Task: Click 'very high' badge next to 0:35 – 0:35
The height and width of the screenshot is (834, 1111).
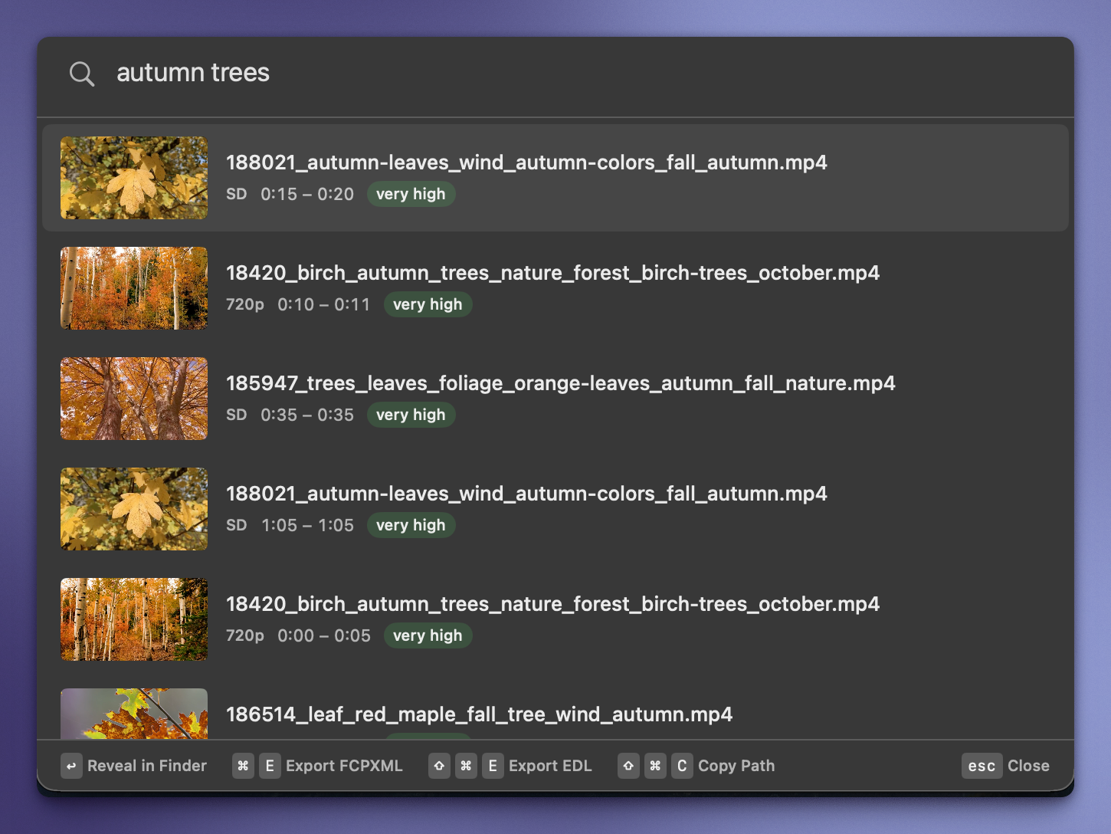Action: (411, 415)
